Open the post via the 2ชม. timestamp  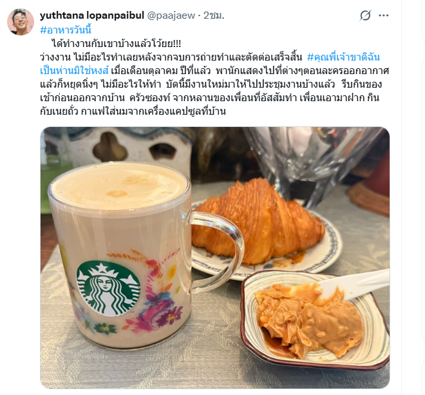coord(214,15)
